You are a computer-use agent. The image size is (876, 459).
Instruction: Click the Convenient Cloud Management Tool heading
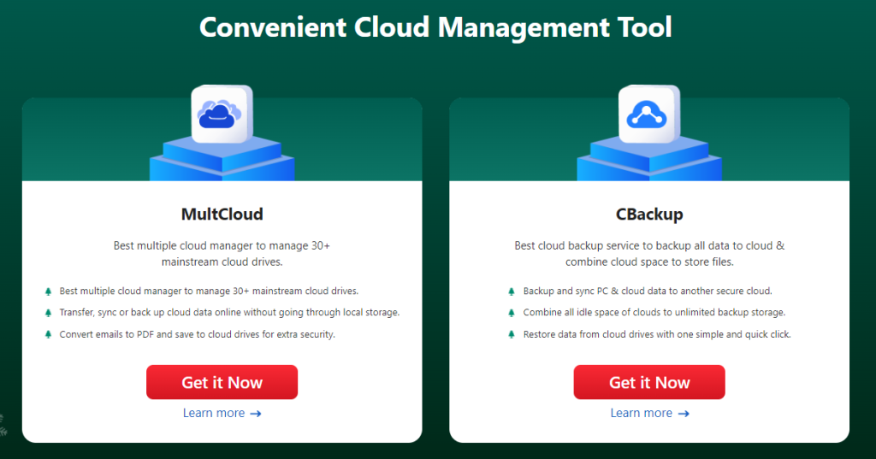(435, 26)
